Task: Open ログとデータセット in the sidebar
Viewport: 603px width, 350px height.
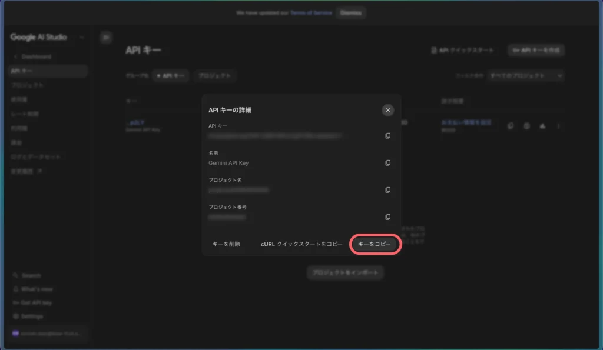Action: [36, 157]
